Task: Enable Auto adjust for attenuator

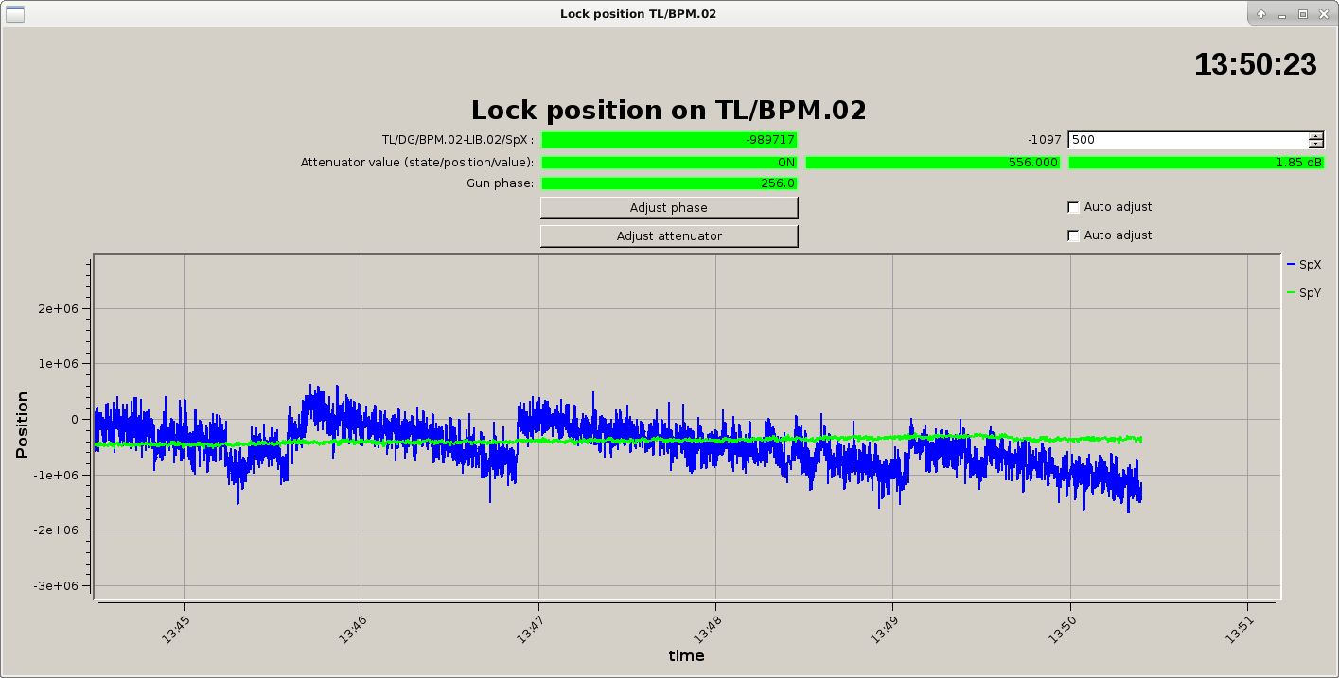Action: [x=1073, y=235]
